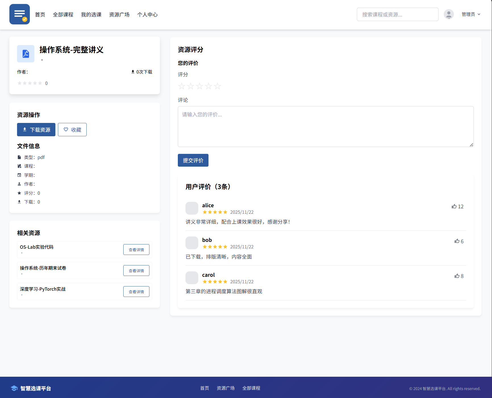Click the 下载资源 button

click(x=36, y=130)
